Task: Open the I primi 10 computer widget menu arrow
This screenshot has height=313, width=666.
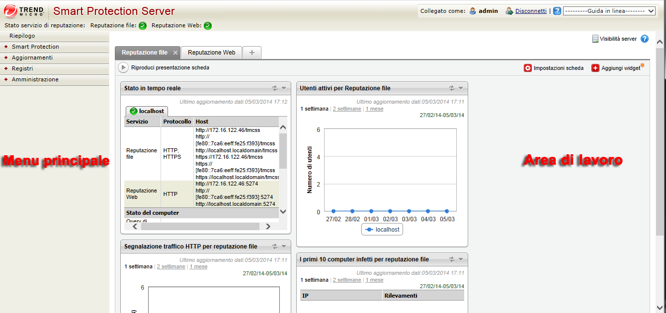Action: click(x=461, y=259)
